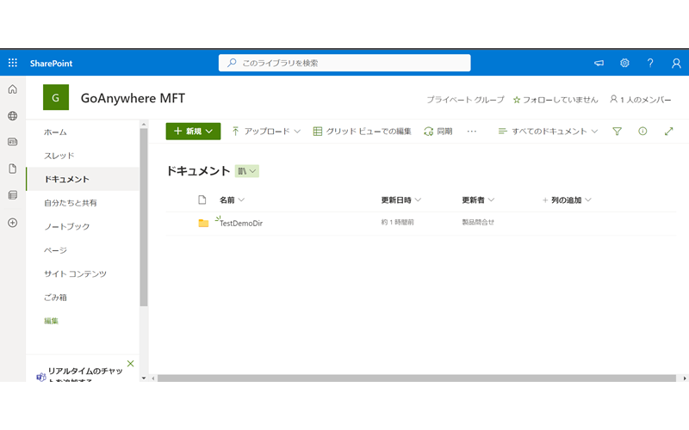689x430 pixels.
Task: Click the TestDemoDir folder icon
Action: click(x=203, y=223)
